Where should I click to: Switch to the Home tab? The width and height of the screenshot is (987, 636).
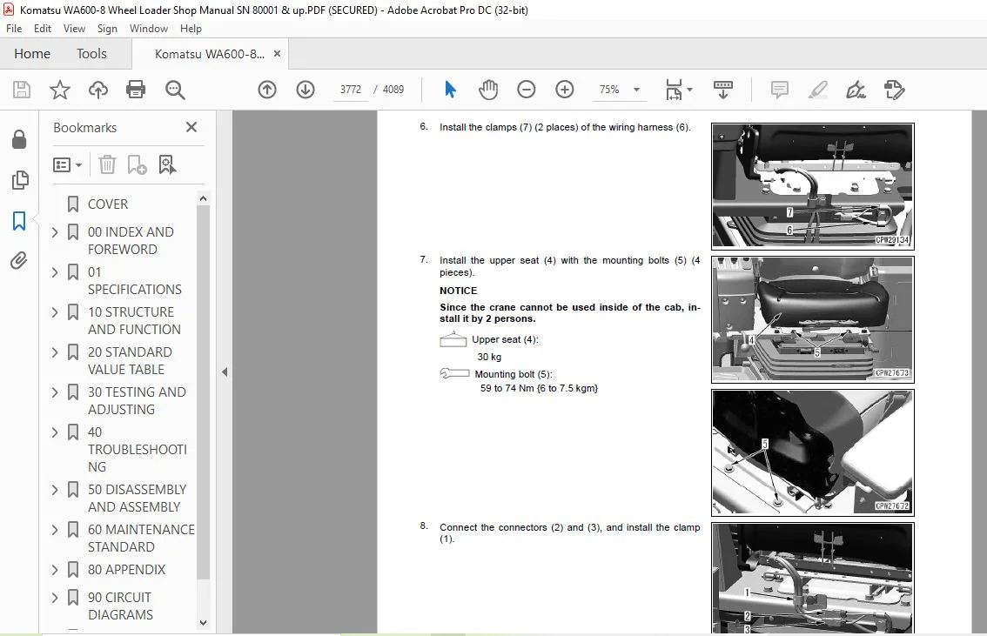point(32,54)
